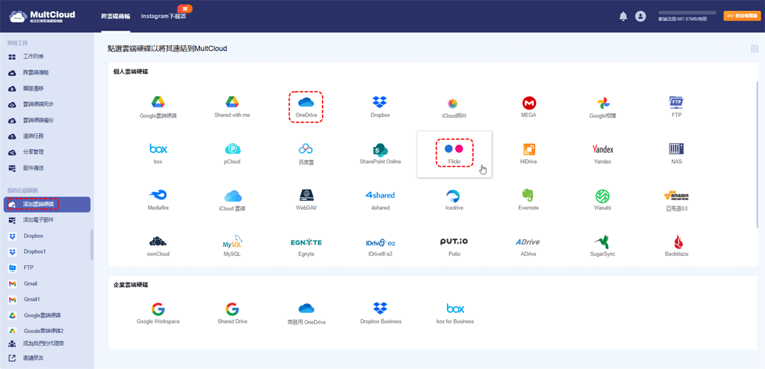Select the ADrive cloud icon

pos(528,242)
